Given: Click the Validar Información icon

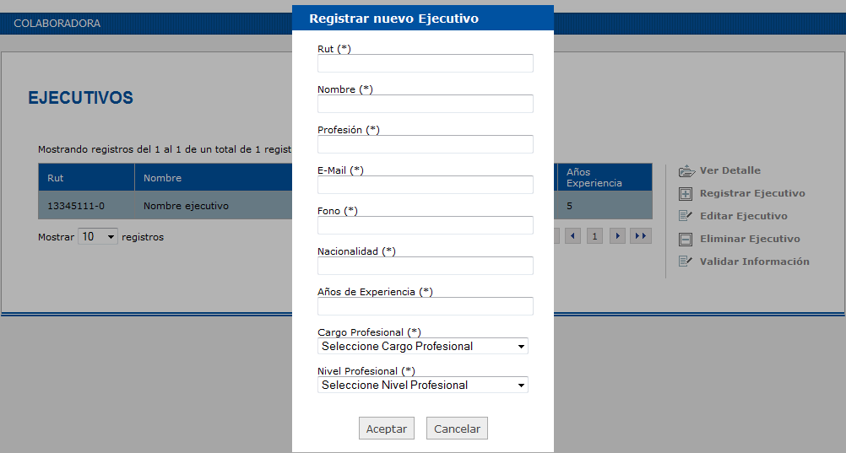Looking at the screenshot, I should (686, 262).
